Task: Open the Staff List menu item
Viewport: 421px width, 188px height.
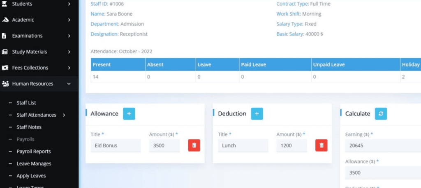Action: (26, 103)
